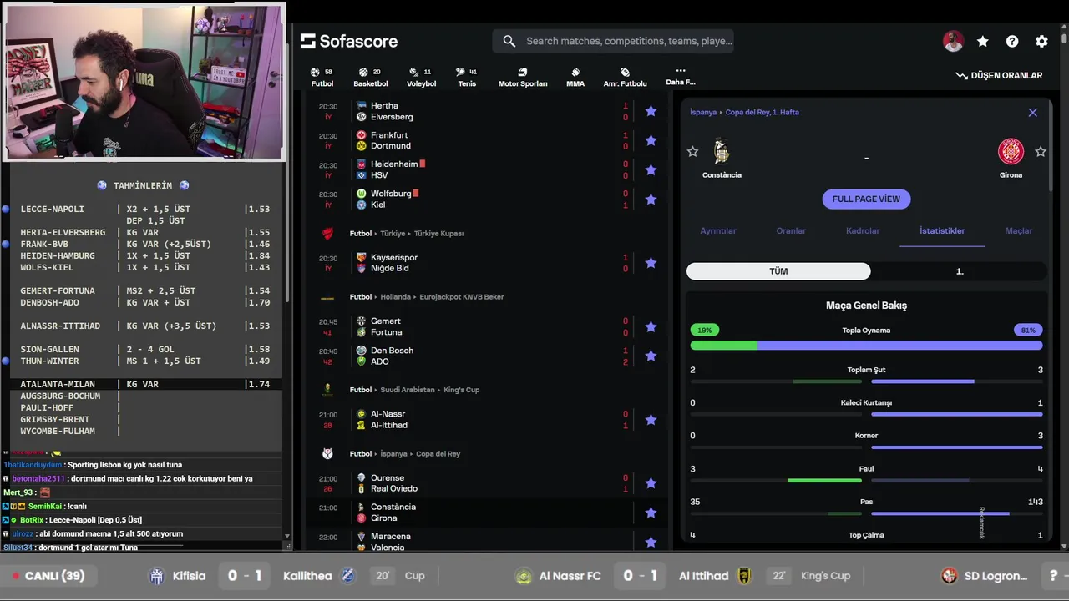Toggle favorite star for Wolfsburg-Kiel match

tap(651, 199)
